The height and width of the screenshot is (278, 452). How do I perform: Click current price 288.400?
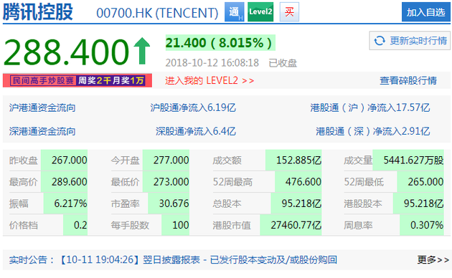tap(66, 52)
